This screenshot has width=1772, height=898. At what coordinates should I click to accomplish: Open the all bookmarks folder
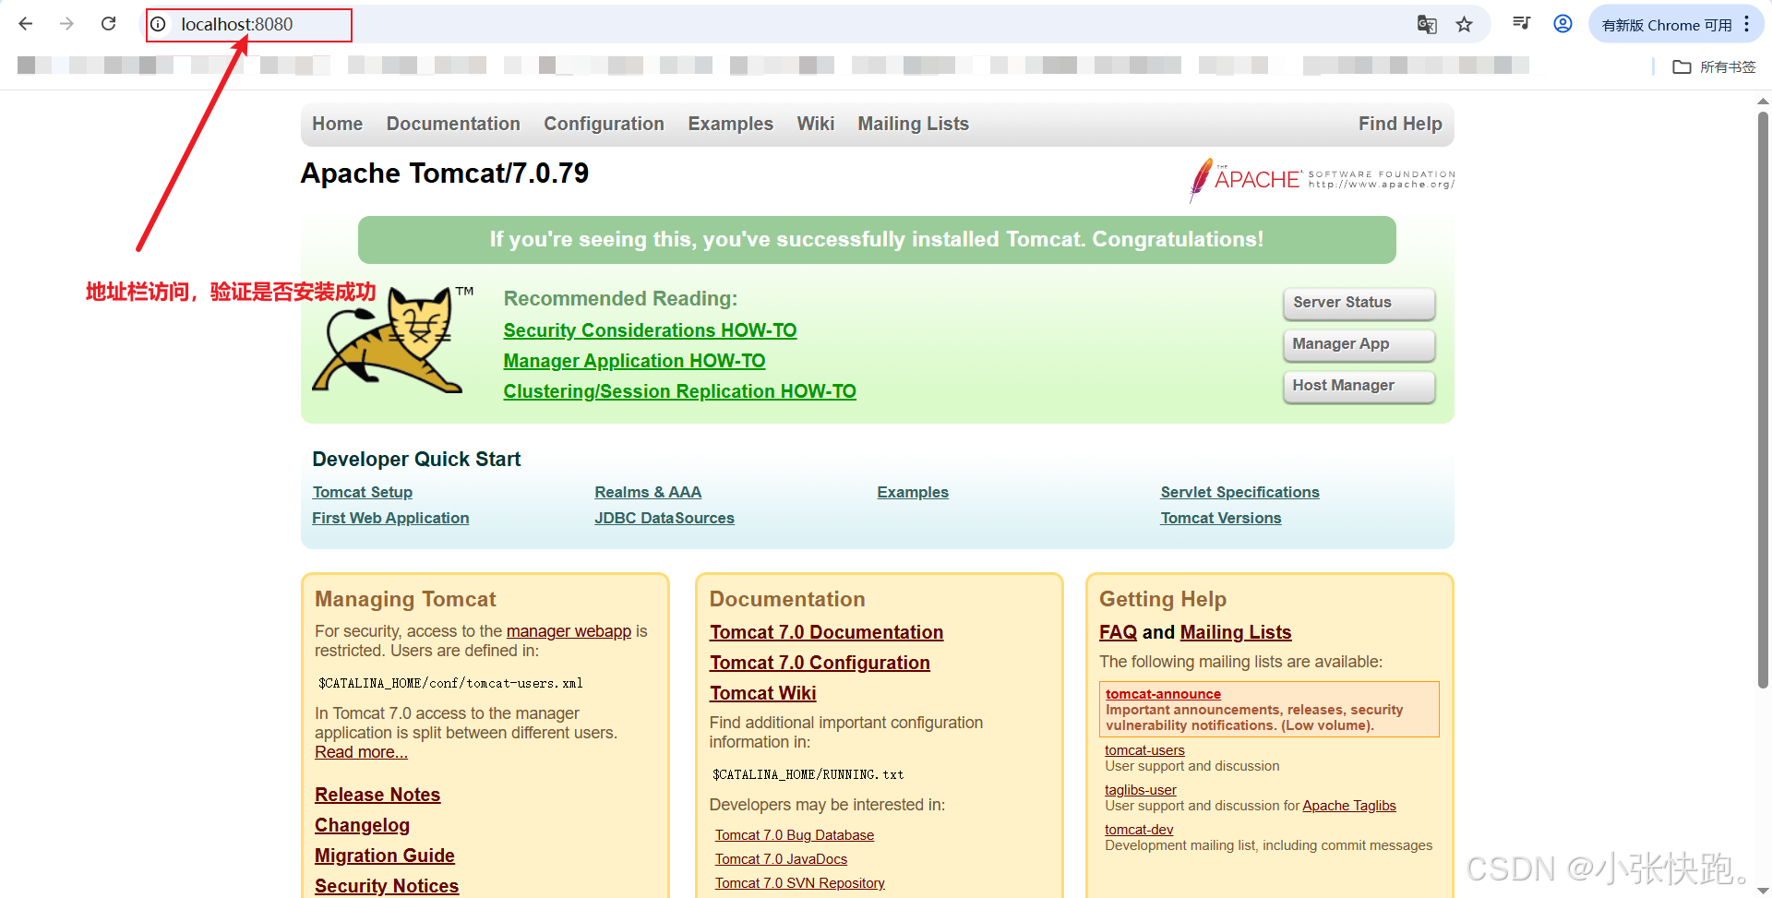coord(1714,66)
